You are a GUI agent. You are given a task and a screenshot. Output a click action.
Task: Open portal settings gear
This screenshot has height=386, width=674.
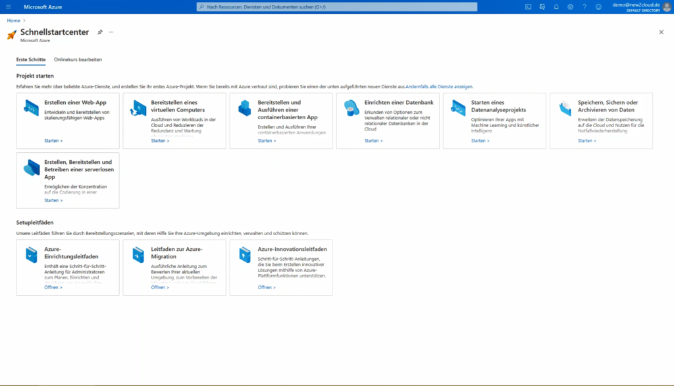click(571, 7)
